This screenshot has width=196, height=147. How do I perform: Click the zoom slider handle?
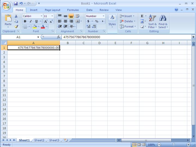(174, 145)
